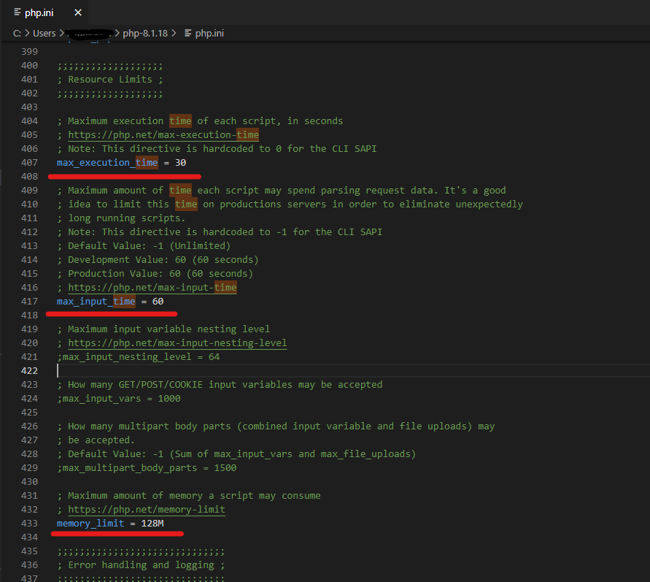Open the php-8.1.18 breadcrumb folder
Screen dimensions: 650x582
[x=145, y=33]
